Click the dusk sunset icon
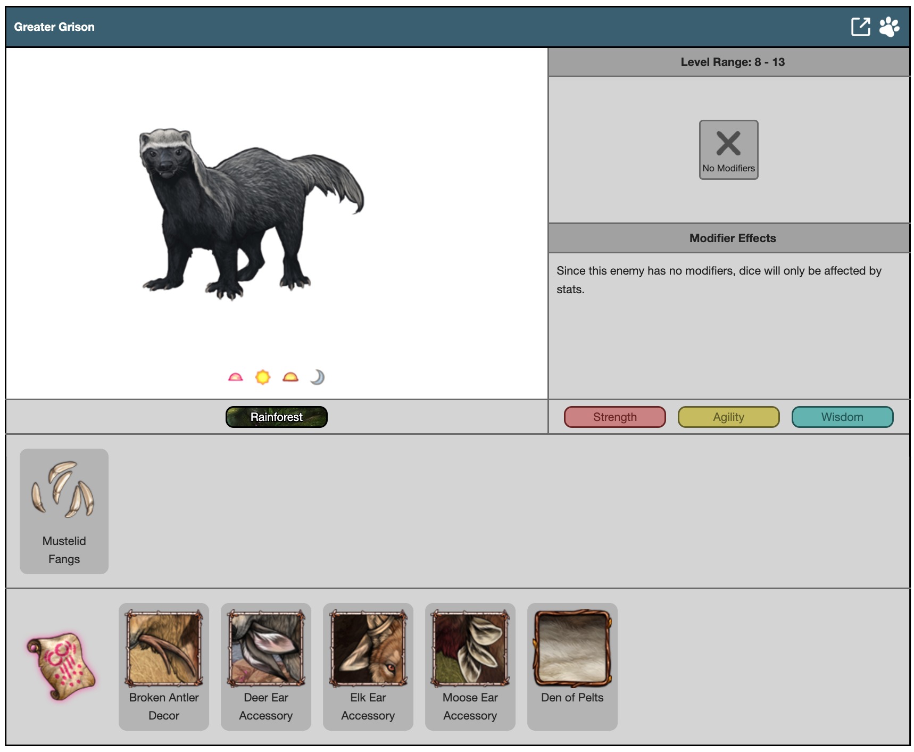The width and height of the screenshot is (914, 752). tap(290, 377)
